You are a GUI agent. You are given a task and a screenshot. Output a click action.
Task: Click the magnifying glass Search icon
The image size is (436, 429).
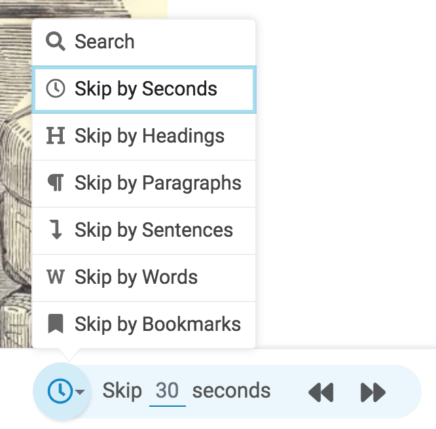[x=56, y=41]
